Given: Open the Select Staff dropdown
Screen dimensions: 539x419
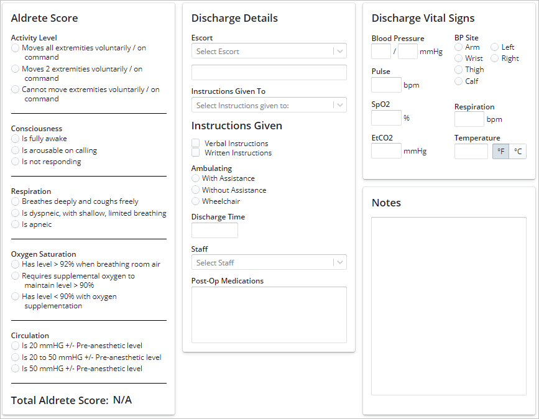Looking at the screenshot, I should (269, 263).
